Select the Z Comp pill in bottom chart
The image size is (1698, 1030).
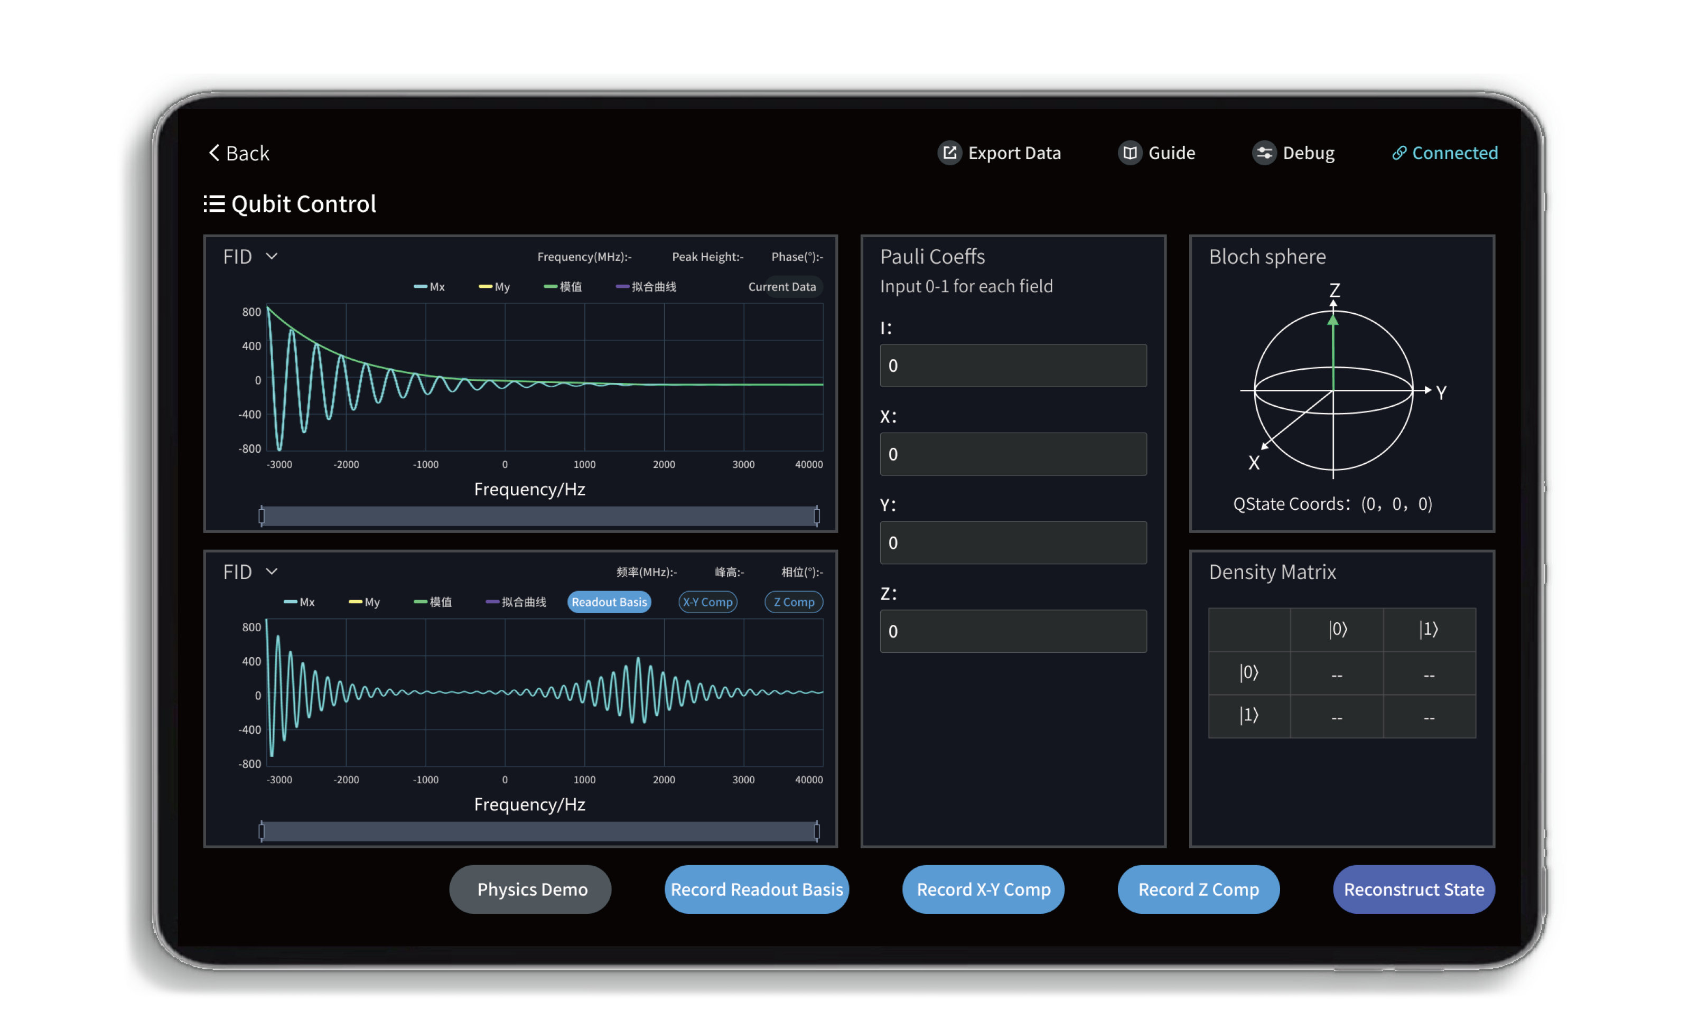click(x=794, y=602)
